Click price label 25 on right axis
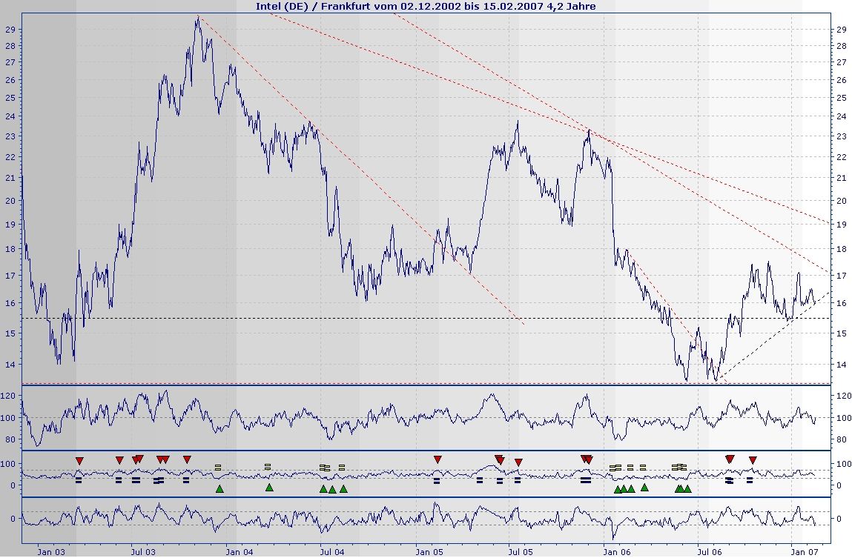 [x=841, y=98]
